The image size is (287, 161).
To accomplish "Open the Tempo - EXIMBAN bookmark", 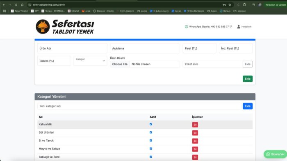I will 53,11.
